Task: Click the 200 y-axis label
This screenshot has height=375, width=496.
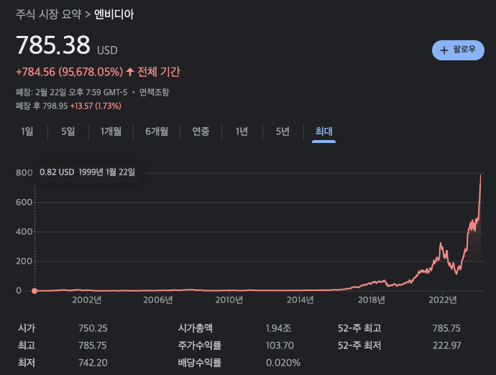Action: 24,261
